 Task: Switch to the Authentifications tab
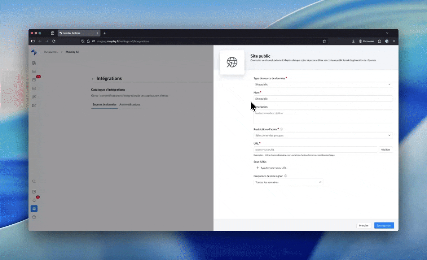point(129,105)
